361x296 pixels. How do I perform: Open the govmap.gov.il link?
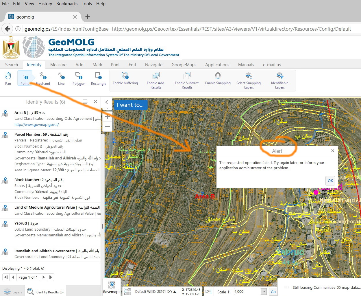point(37,124)
